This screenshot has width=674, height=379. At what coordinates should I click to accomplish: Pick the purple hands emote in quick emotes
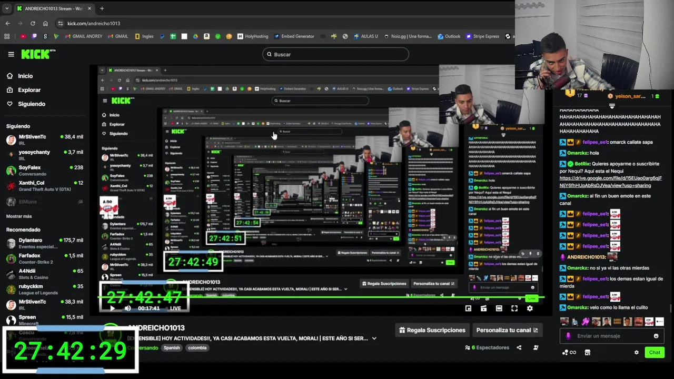[585, 322]
